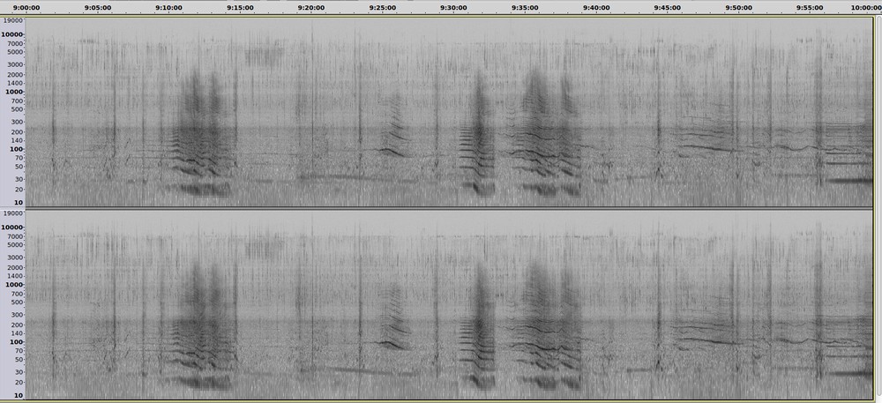The image size is (882, 403).
Task: Click the 19000 Hz label on the lower channel scale
Action: point(13,213)
